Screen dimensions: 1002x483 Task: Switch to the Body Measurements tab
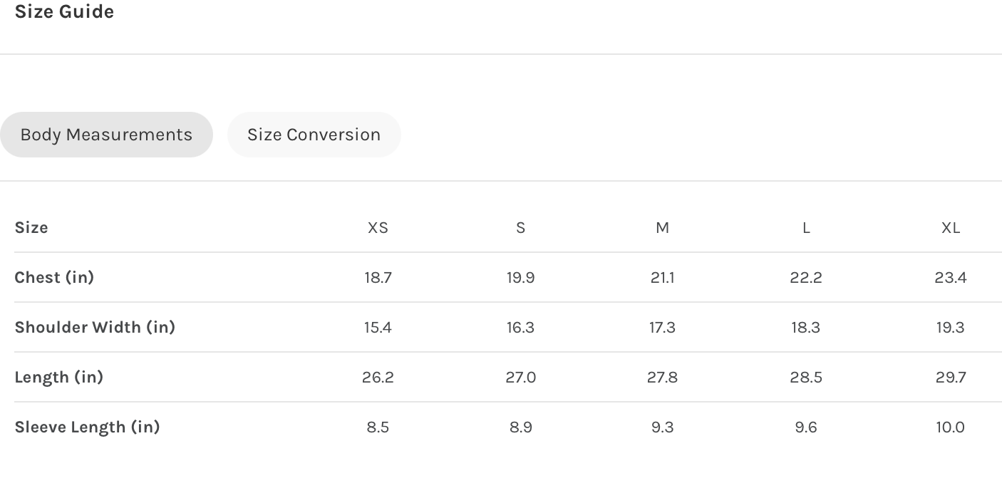point(106,135)
